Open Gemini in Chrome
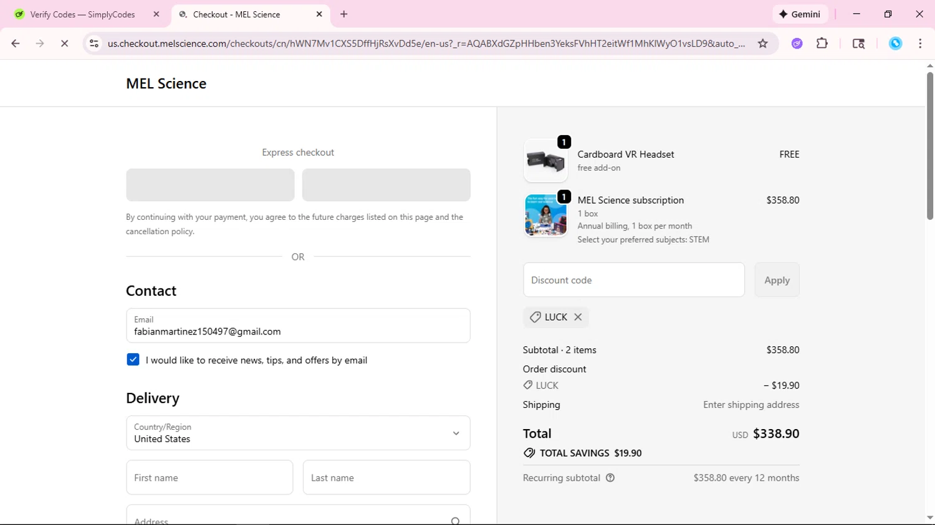 point(800,14)
